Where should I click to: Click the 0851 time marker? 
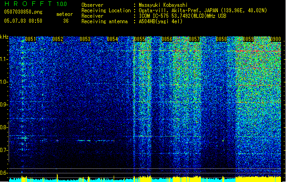(x=30, y=39)
